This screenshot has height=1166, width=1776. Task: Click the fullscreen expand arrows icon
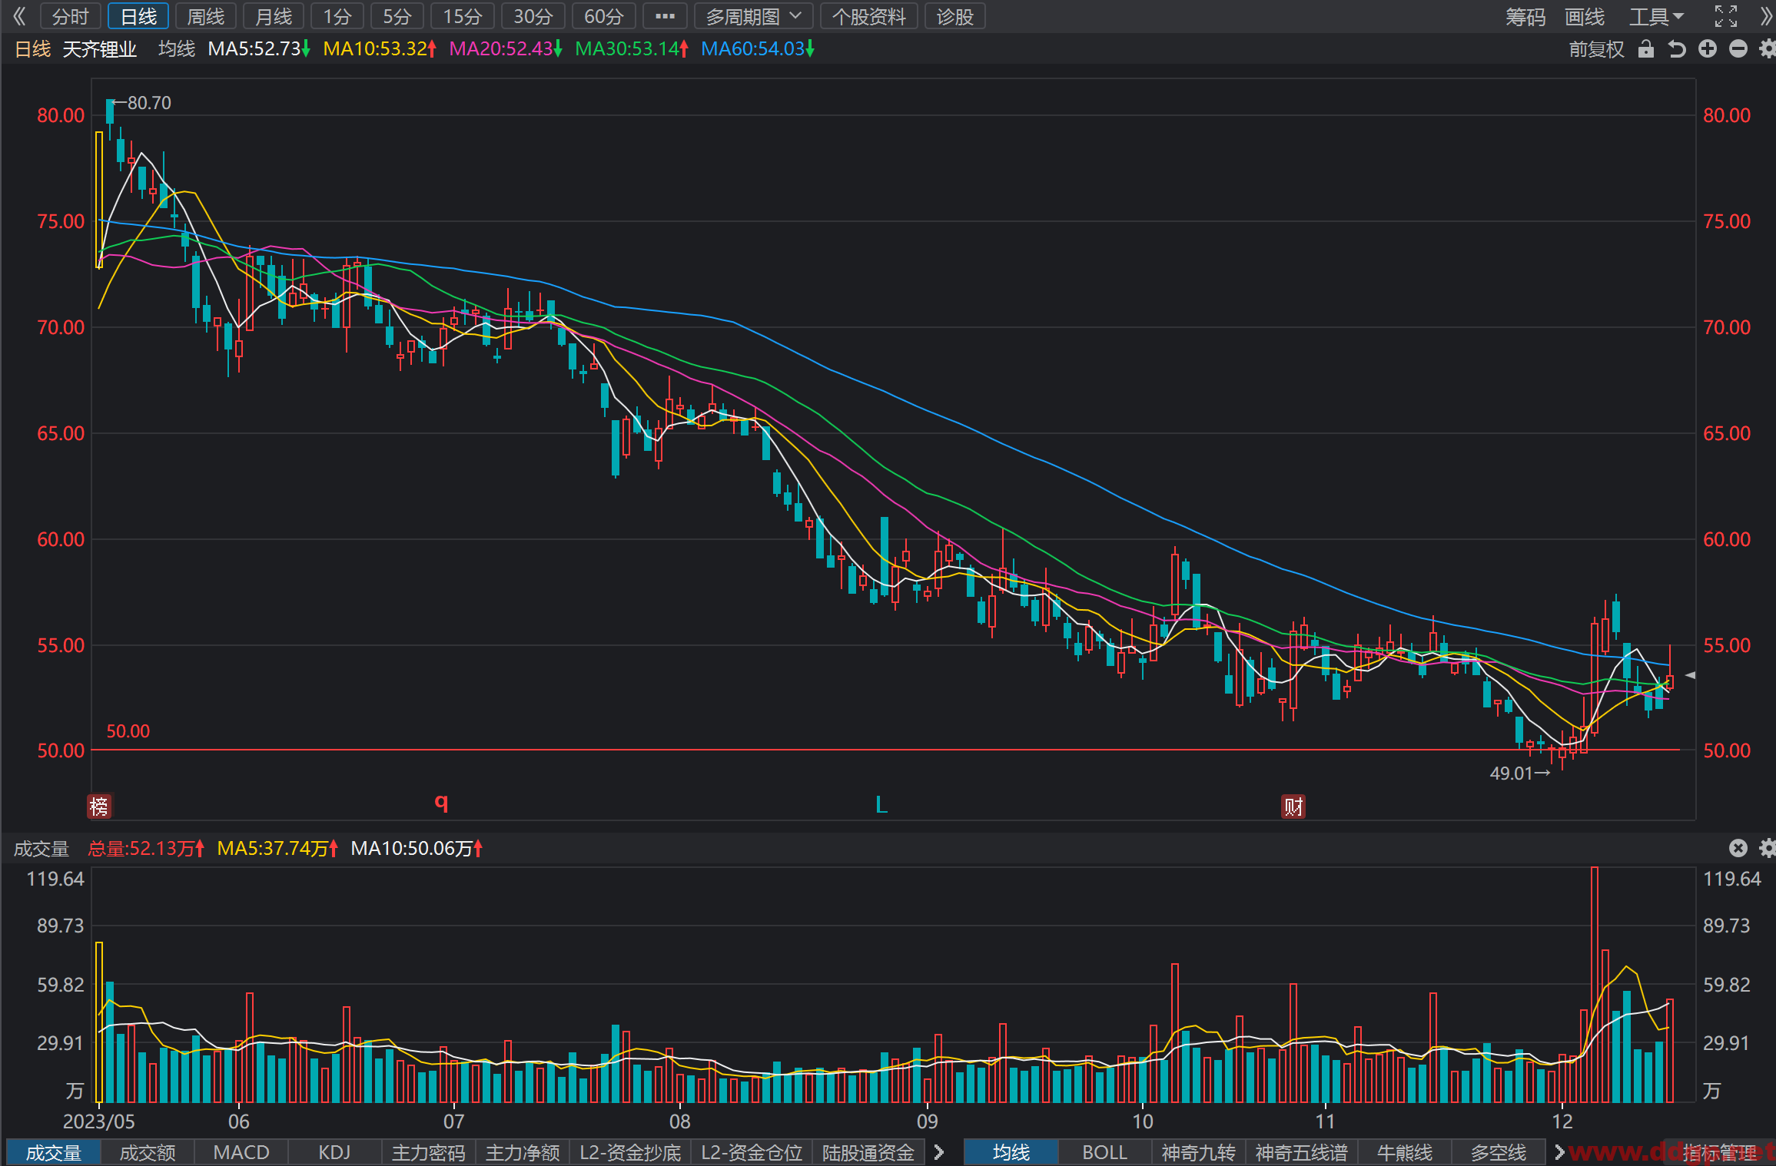(x=1725, y=16)
